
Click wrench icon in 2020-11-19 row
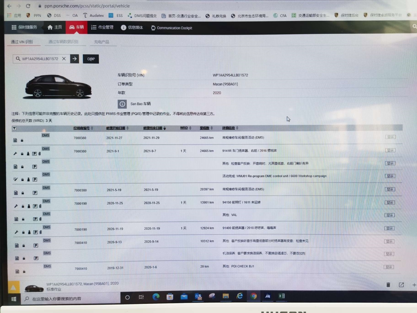coord(16,232)
